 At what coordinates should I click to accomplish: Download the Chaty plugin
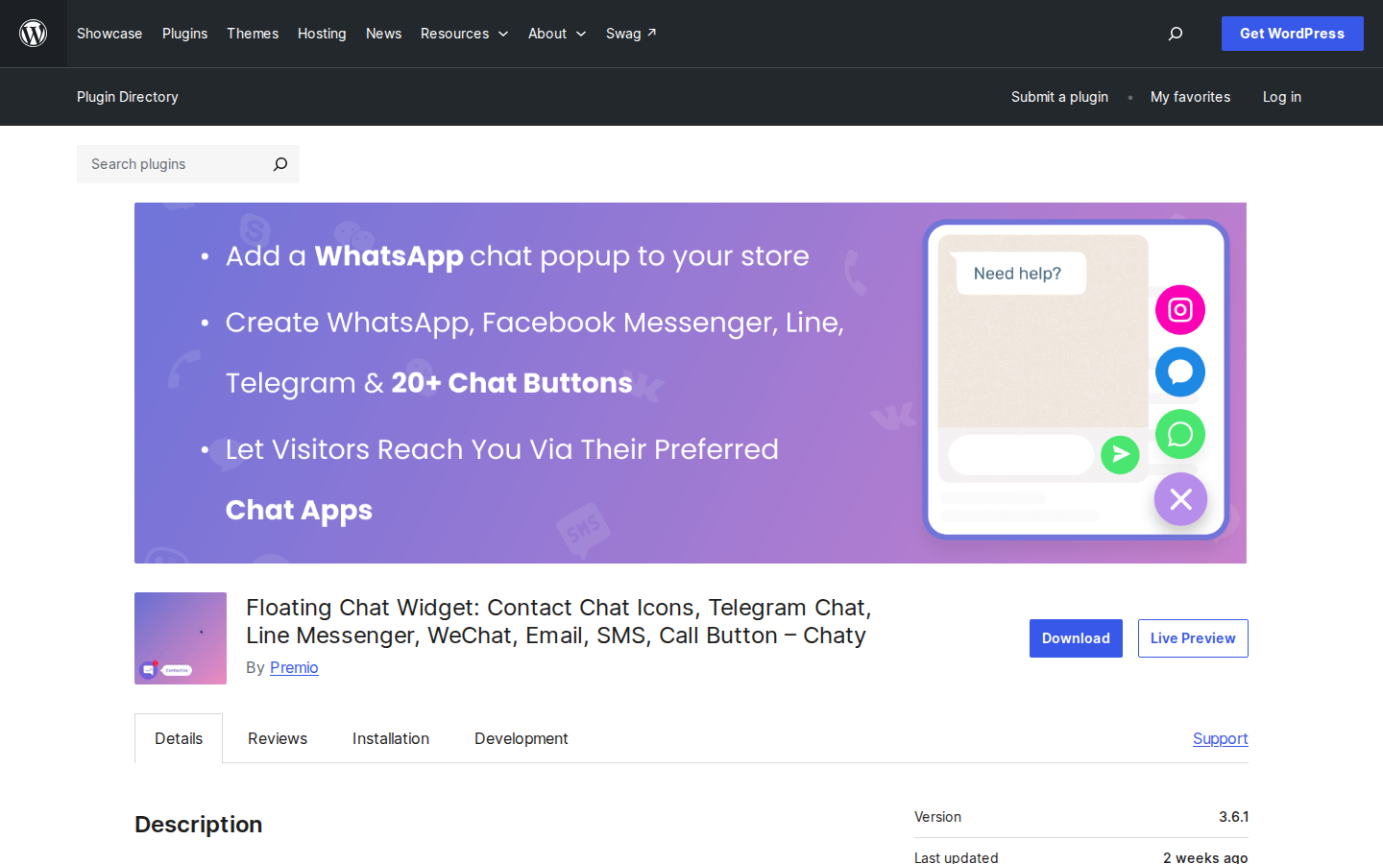point(1076,638)
